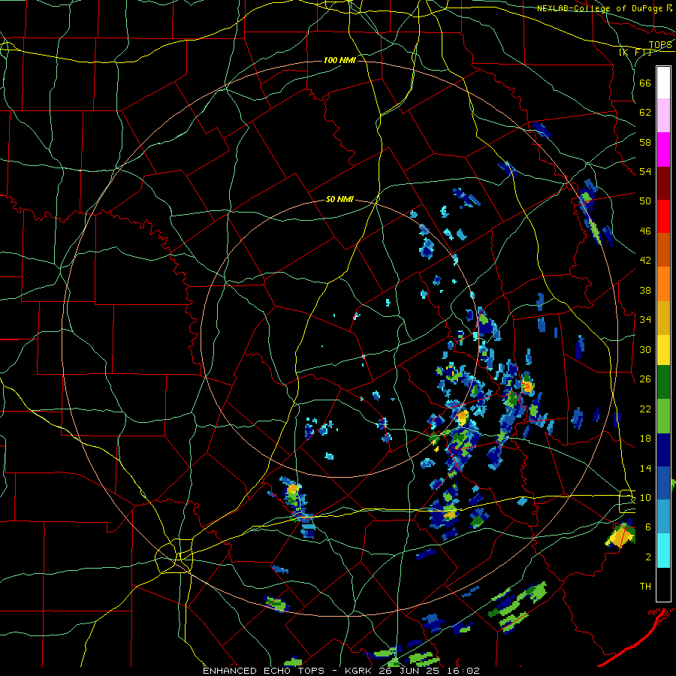The width and height of the screenshot is (676, 676).
Task: Click the magenta legend swatch
Action: tap(663, 149)
